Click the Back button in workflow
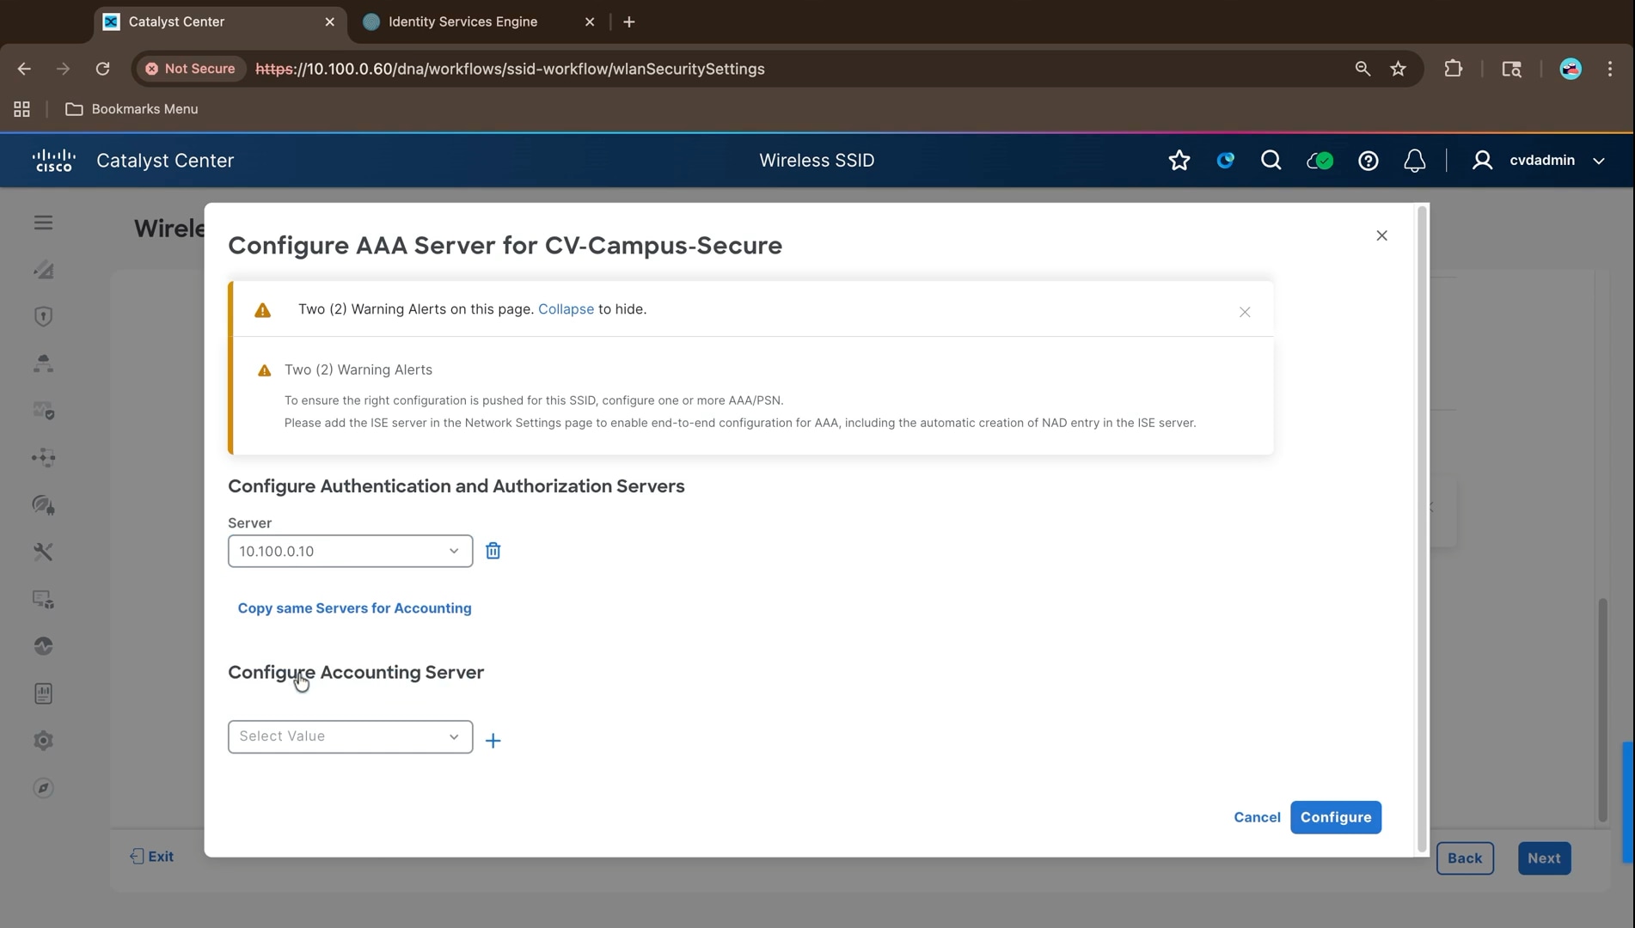Viewport: 1635px width, 928px height. click(1464, 858)
